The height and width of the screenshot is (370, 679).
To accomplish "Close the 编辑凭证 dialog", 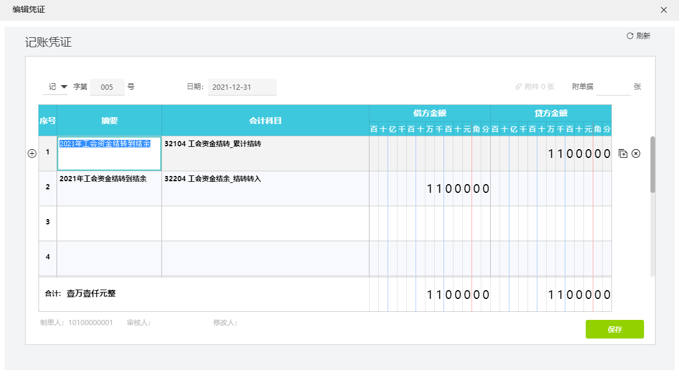I will coord(664,10).
